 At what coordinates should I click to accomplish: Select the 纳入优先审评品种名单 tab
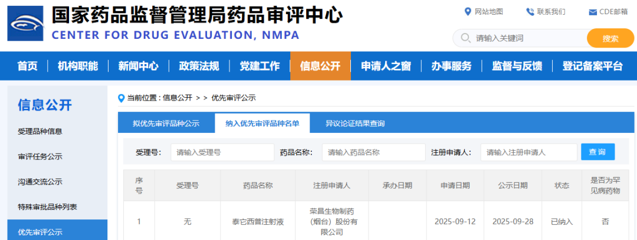coord(262,124)
